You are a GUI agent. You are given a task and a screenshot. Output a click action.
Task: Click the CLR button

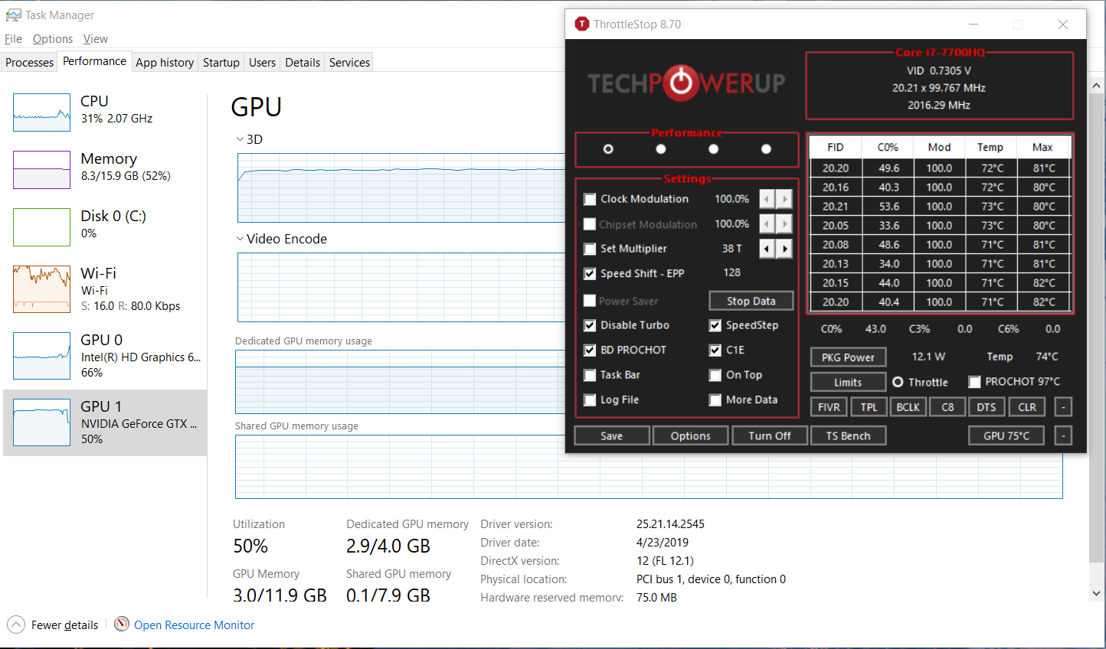1027,407
